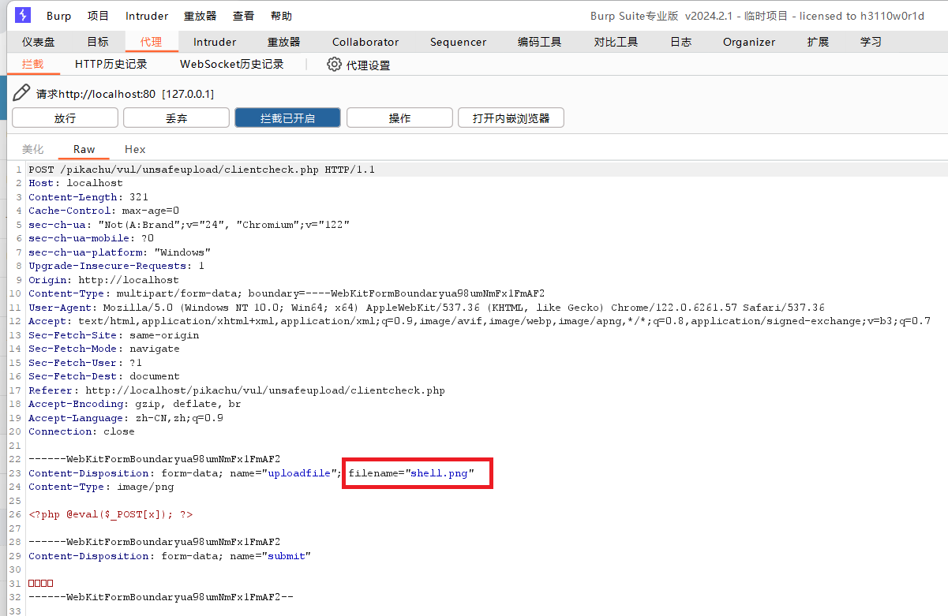The width and height of the screenshot is (948, 616).
Task: Go to the 重放器 tool tab
Action: point(284,42)
